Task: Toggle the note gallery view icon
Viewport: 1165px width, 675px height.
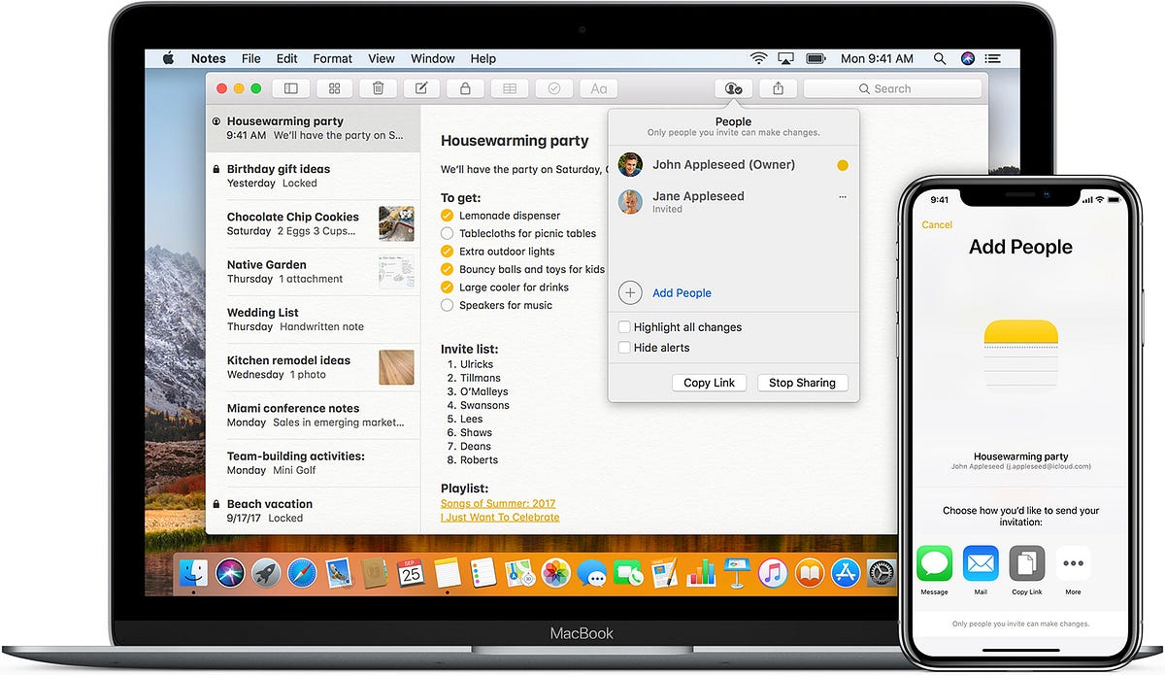Action: click(334, 87)
